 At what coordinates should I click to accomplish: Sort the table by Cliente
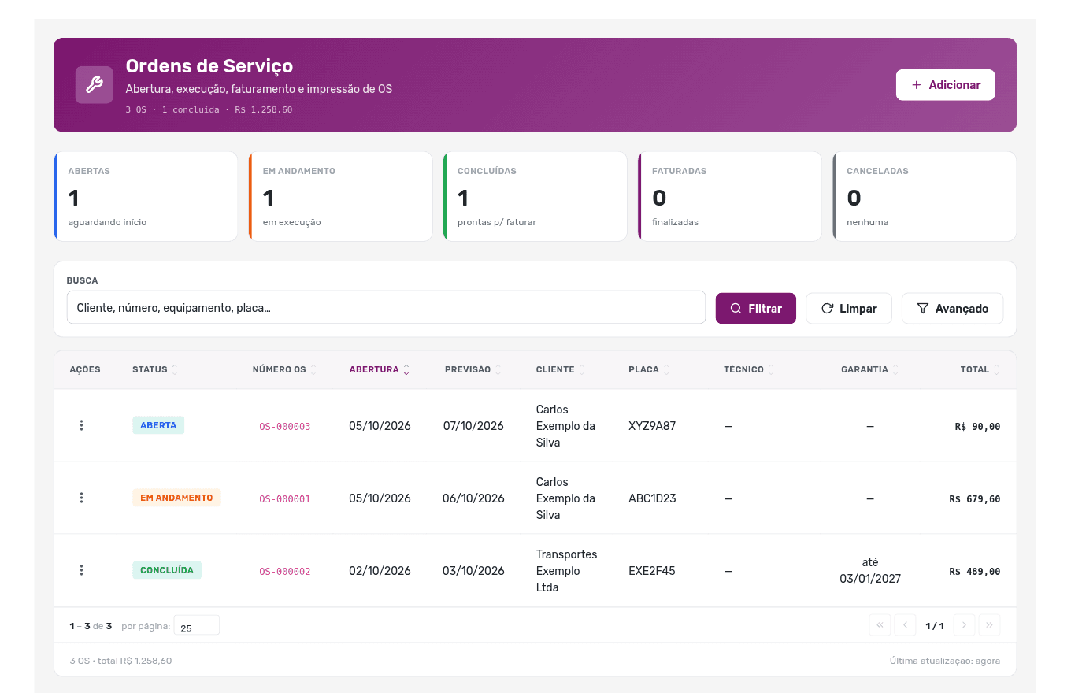point(561,369)
